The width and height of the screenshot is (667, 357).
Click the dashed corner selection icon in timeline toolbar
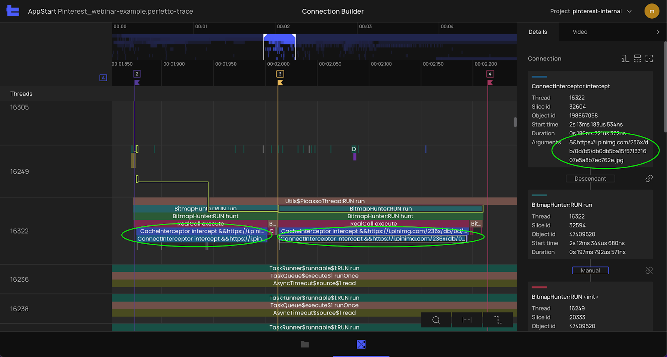498,320
